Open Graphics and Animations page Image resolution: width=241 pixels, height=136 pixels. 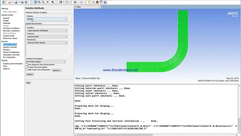[13, 63]
